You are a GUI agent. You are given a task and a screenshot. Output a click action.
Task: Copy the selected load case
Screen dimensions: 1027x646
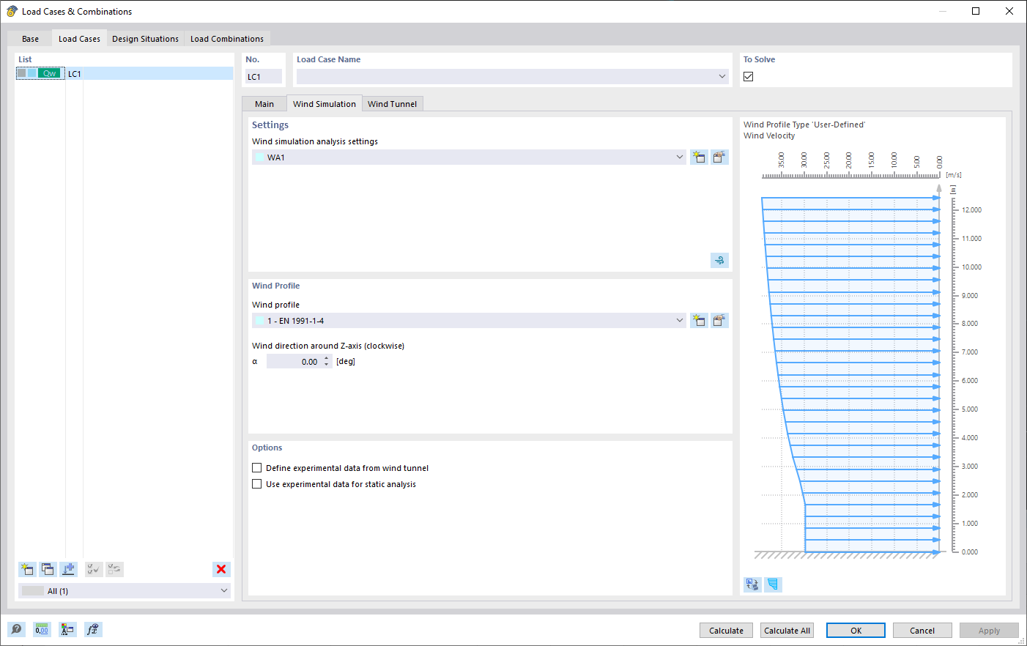(48, 569)
